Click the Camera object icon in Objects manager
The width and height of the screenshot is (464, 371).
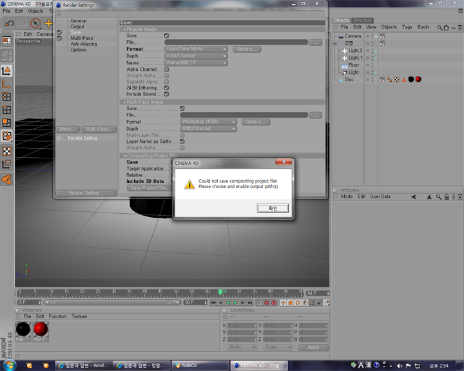coord(341,36)
